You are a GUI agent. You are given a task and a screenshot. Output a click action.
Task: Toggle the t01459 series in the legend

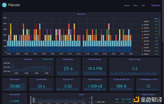(x=146, y=48)
